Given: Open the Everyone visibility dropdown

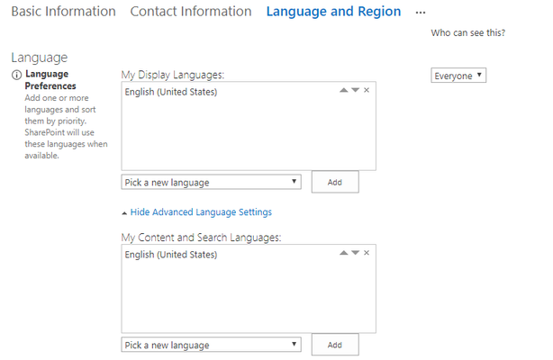Looking at the screenshot, I should pyautogui.click(x=458, y=76).
